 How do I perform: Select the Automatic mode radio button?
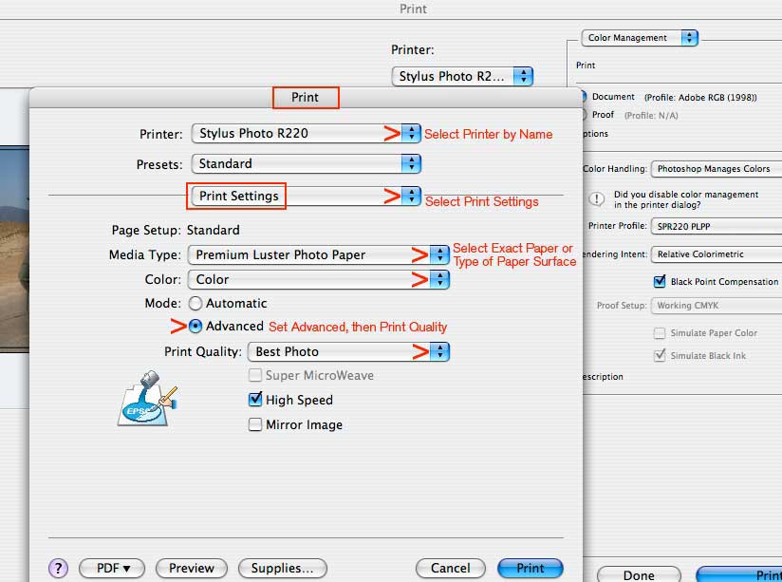[x=195, y=304]
